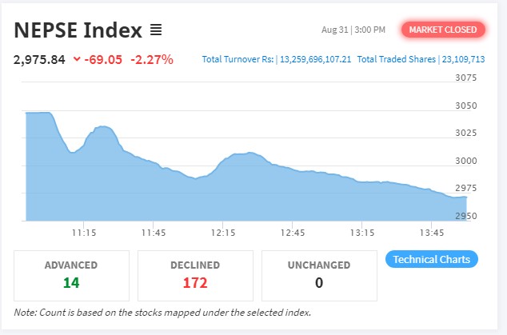The width and height of the screenshot is (507, 335).
Task: Select the NEPSE Index title
Action: coord(78,30)
